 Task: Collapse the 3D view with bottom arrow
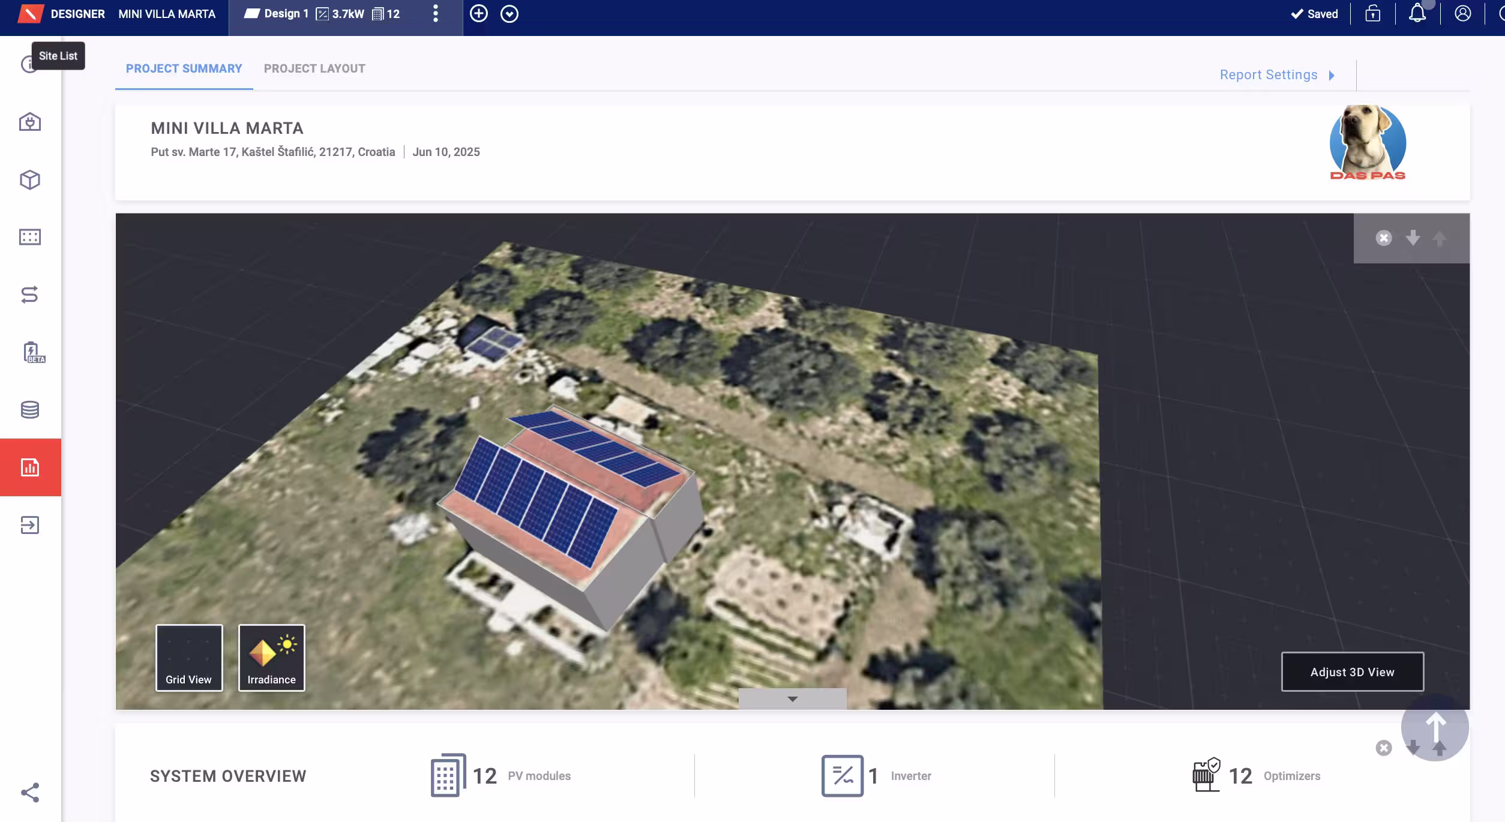[x=793, y=699]
